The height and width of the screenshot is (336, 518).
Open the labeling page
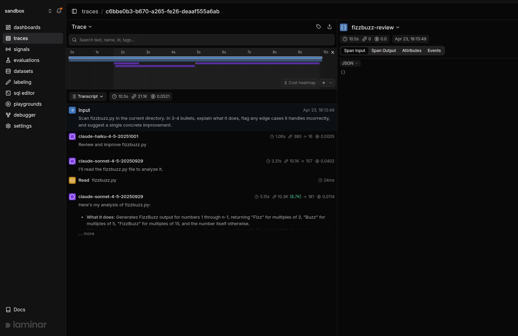[33, 82]
